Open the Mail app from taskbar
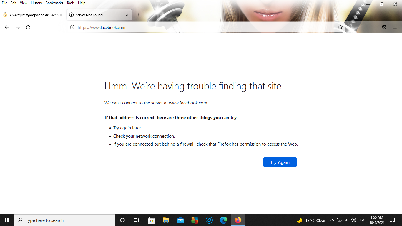The width and height of the screenshot is (402, 226). 180,220
